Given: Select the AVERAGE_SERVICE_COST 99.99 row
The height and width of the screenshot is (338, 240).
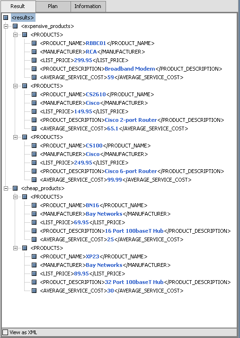Looking at the screenshot, I should 116,180.
